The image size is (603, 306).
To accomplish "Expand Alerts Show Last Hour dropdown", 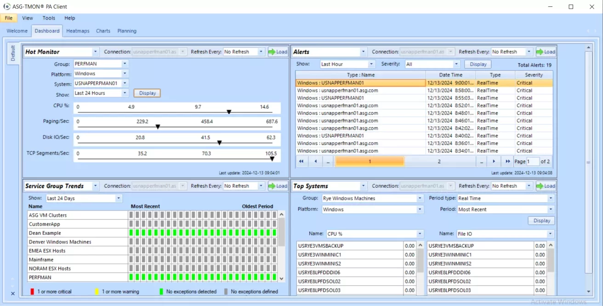I will [x=372, y=64].
